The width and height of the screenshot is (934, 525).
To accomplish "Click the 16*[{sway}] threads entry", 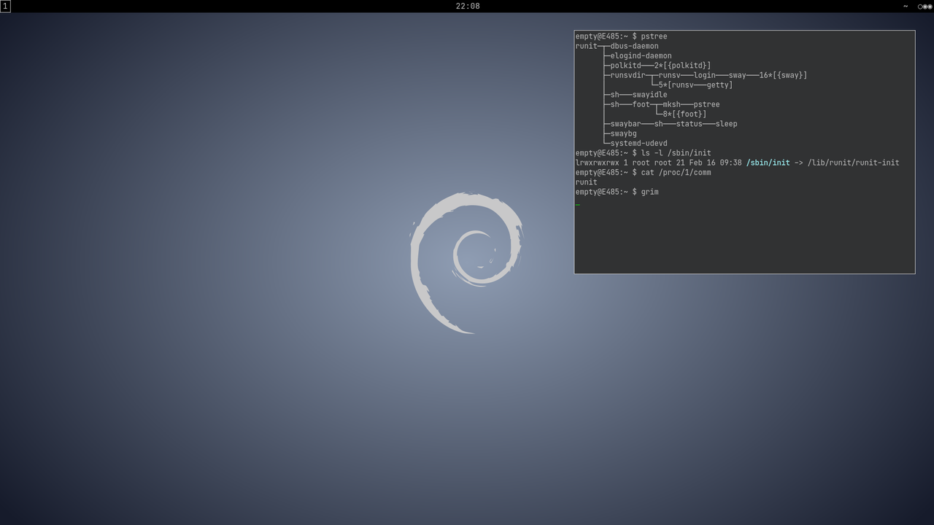I will [x=783, y=75].
